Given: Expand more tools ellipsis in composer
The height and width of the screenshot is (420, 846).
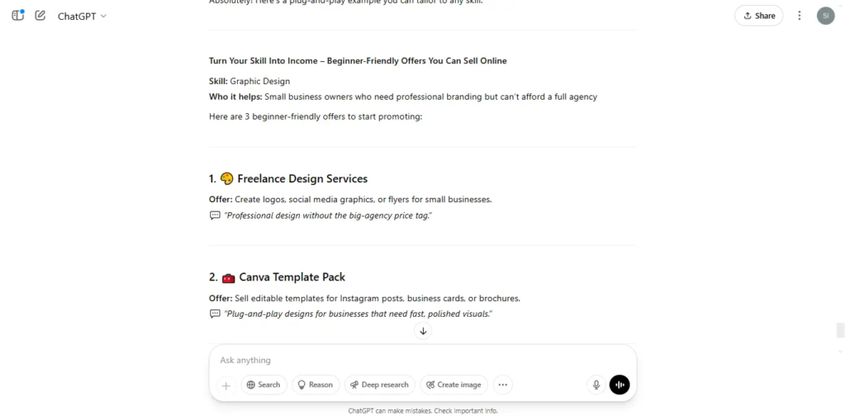Looking at the screenshot, I should 503,385.
